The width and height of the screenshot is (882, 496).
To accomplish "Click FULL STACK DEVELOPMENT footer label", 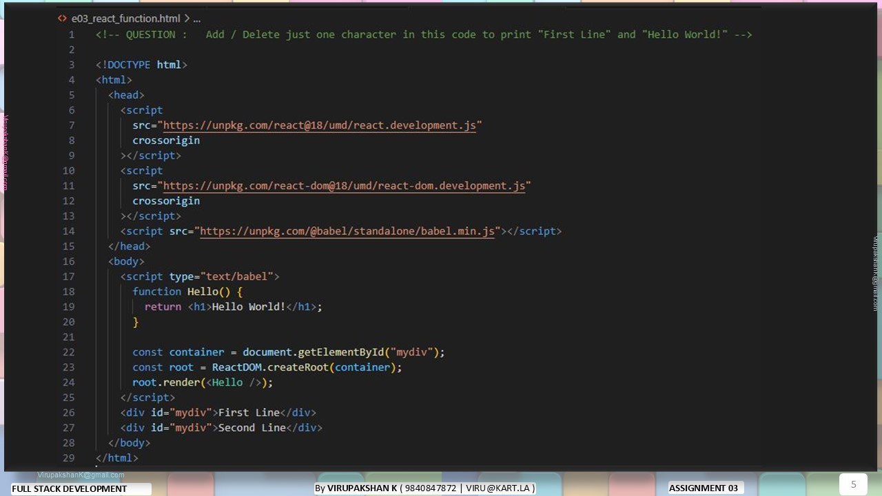I will (x=69, y=488).
